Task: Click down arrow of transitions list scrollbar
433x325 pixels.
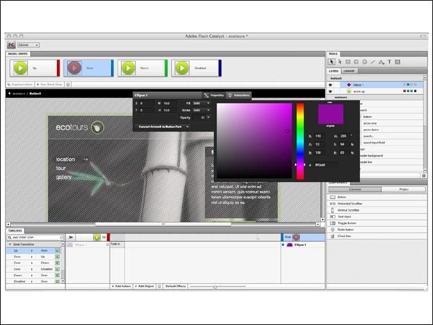Action: click(63, 281)
